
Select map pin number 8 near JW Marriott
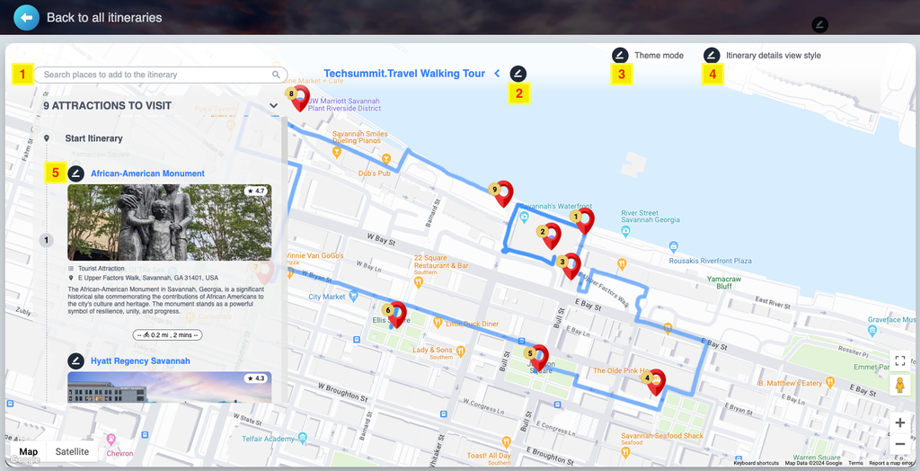[x=298, y=97]
